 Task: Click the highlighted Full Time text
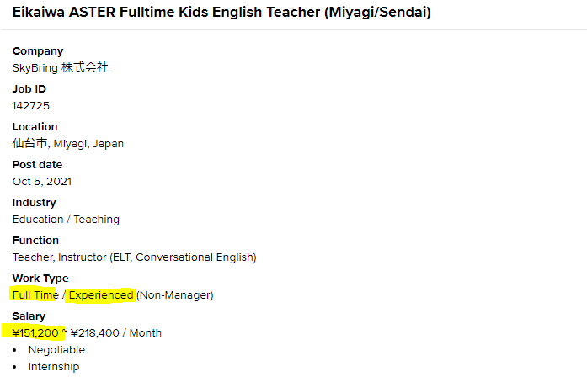click(35, 295)
